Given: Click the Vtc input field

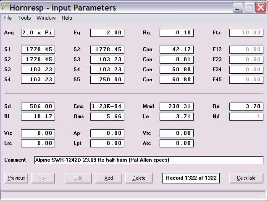Looking at the screenshot, I should coord(176,133).
